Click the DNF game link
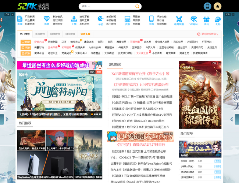The width and height of the screenshot is (239, 183). (64, 42)
